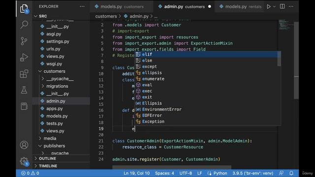Collapse the SRC root folder

click(x=35, y=16)
